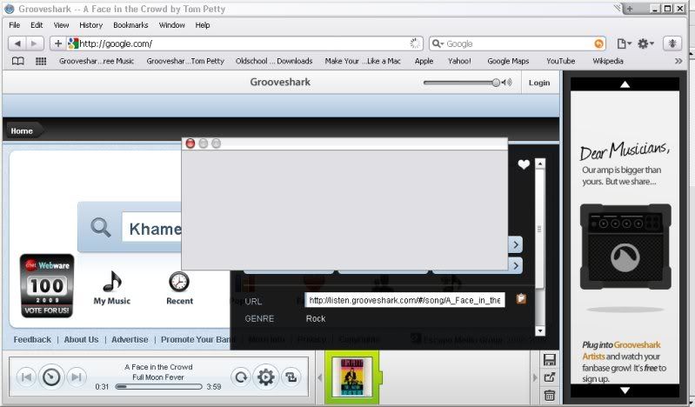Open the Window menu
The image size is (695, 407).
tap(172, 25)
